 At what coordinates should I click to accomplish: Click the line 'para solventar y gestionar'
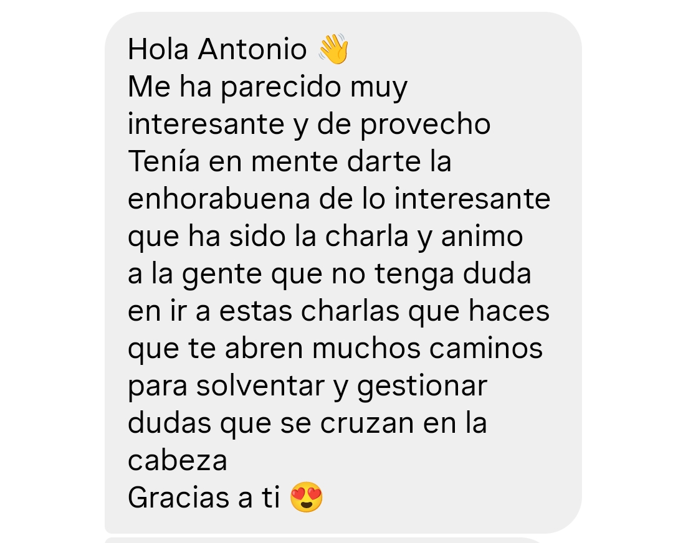coord(307,387)
